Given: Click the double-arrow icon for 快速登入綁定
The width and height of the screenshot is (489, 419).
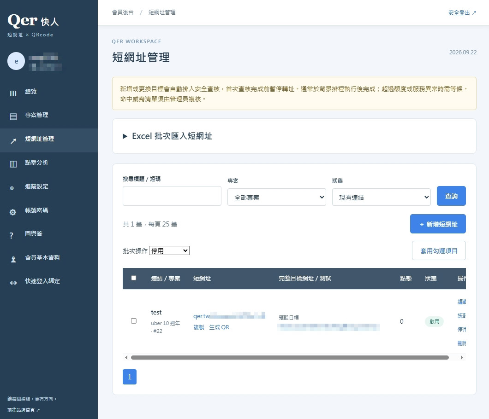Looking at the screenshot, I should pos(13,283).
